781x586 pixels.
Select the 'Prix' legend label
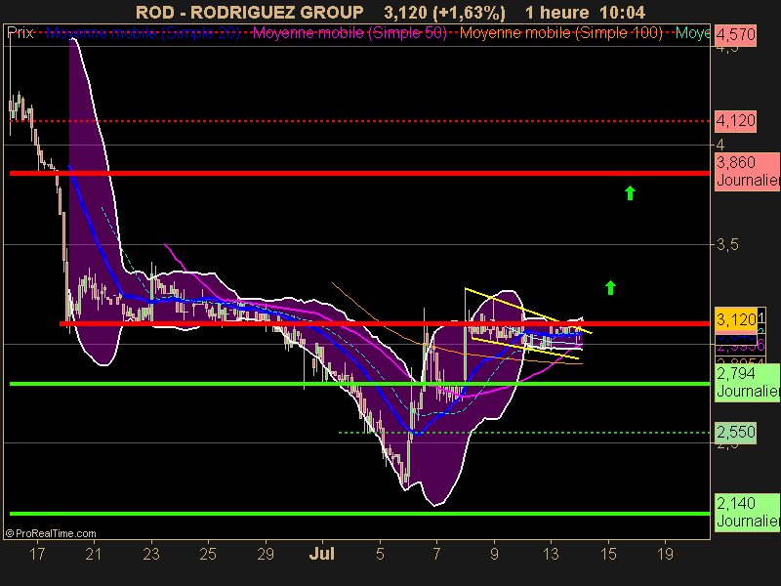tap(21, 33)
